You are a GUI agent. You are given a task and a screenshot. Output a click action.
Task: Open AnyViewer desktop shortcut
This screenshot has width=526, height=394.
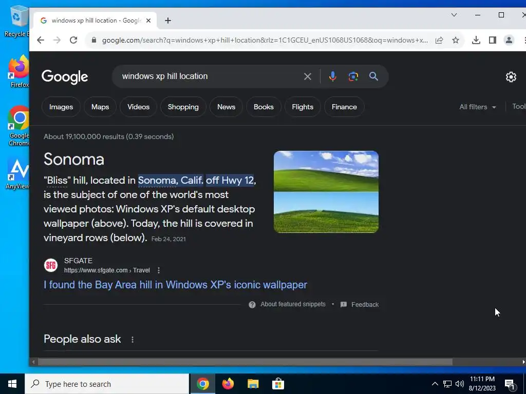point(17,173)
